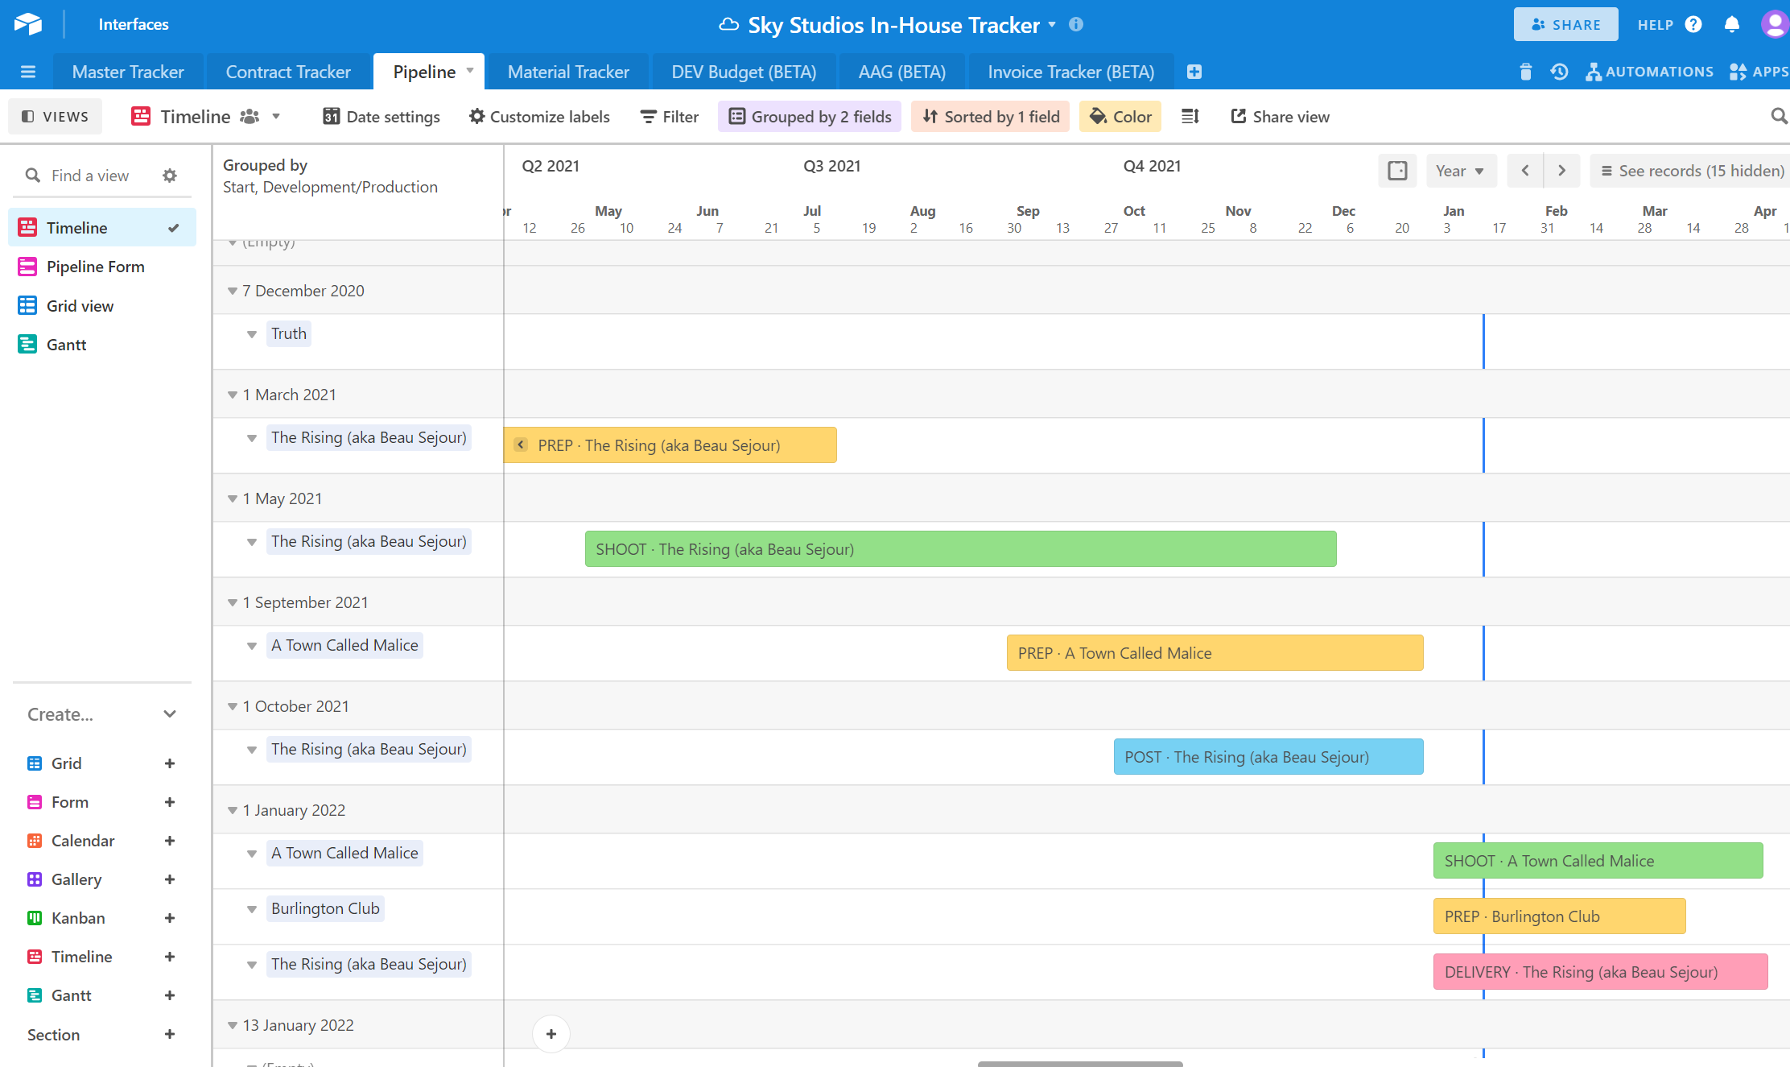The height and width of the screenshot is (1067, 1790).
Task: Add a new Gallery view
Action: 169,879
